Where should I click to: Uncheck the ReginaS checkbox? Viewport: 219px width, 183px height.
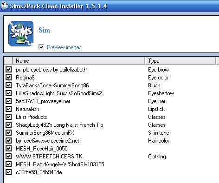tap(8, 78)
